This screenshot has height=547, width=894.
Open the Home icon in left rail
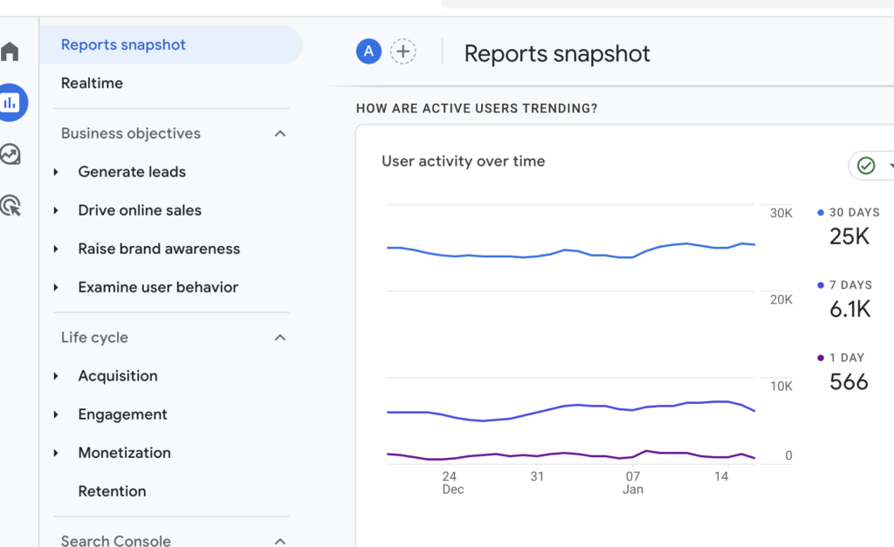(x=10, y=51)
